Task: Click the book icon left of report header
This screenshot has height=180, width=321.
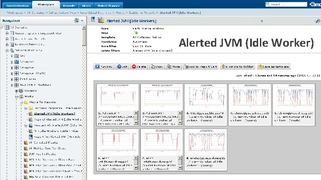Action: pos(93,20)
